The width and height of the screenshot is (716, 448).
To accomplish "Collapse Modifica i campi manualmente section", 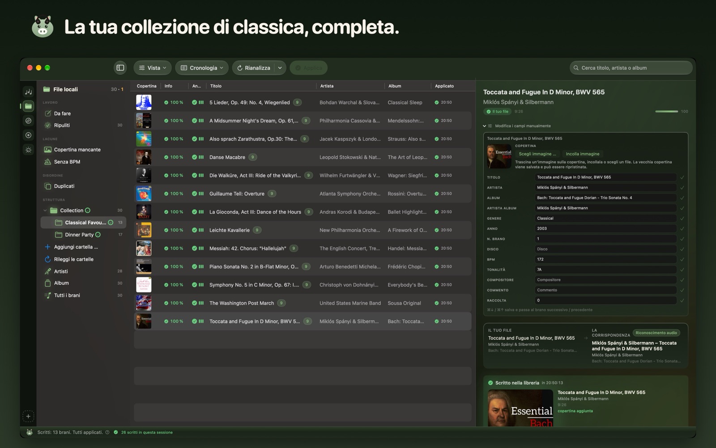I will pos(484,126).
